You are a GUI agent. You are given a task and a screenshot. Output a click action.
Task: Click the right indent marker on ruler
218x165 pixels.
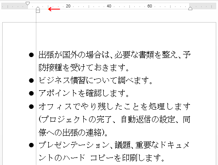pos(190,8)
